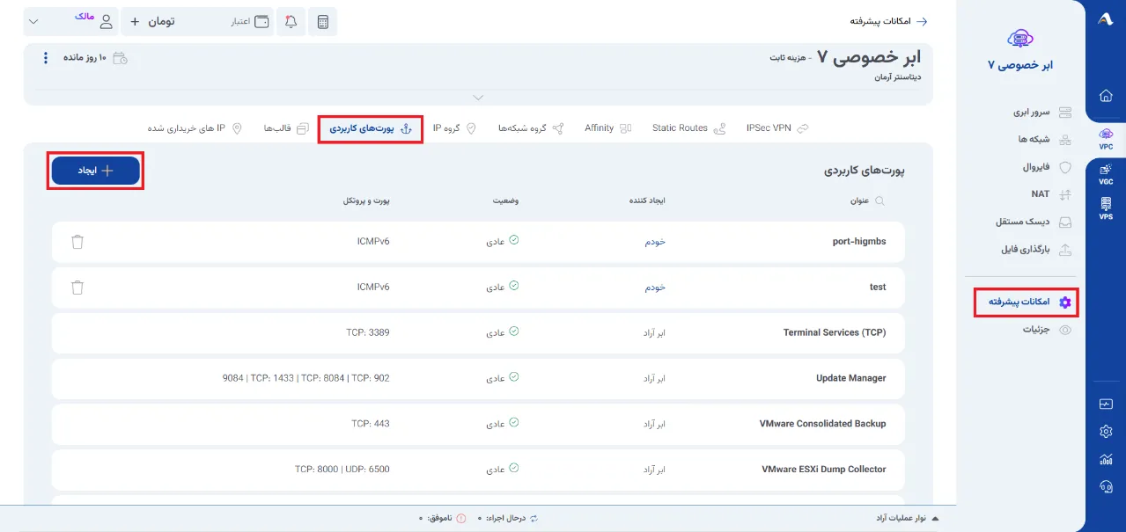The width and height of the screenshot is (1126, 532).
Task: Open دیسک مستقل in the sidebar
Action: [1034, 222]
